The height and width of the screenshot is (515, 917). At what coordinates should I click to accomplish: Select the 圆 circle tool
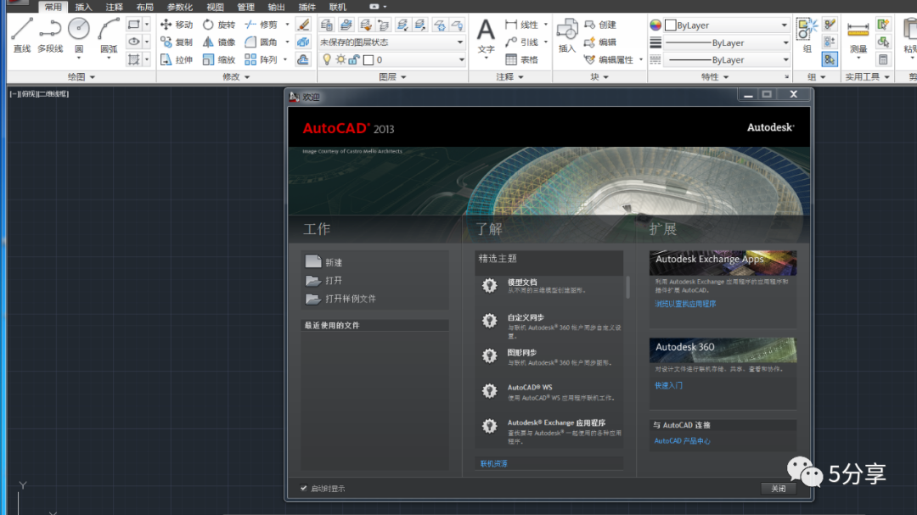click(x=79, y=35)
